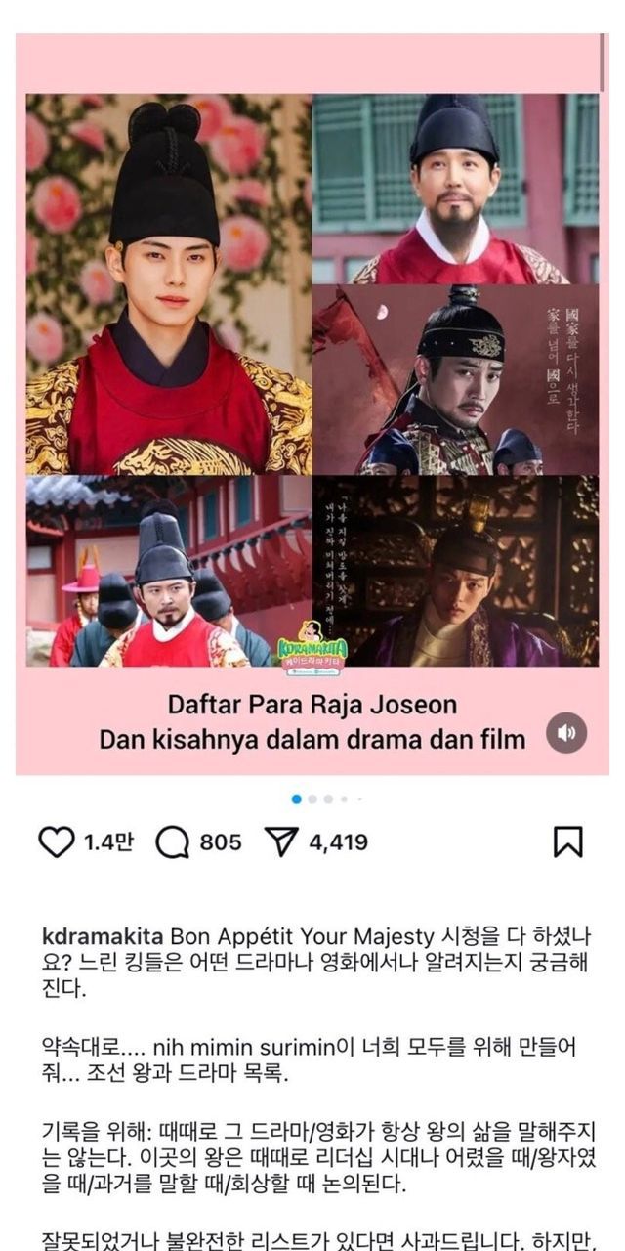
Task: Open the 805 comments count
Action: point(221,841)
